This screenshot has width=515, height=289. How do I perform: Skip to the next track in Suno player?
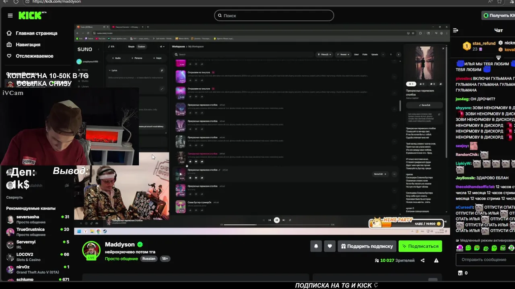[284, 220]
